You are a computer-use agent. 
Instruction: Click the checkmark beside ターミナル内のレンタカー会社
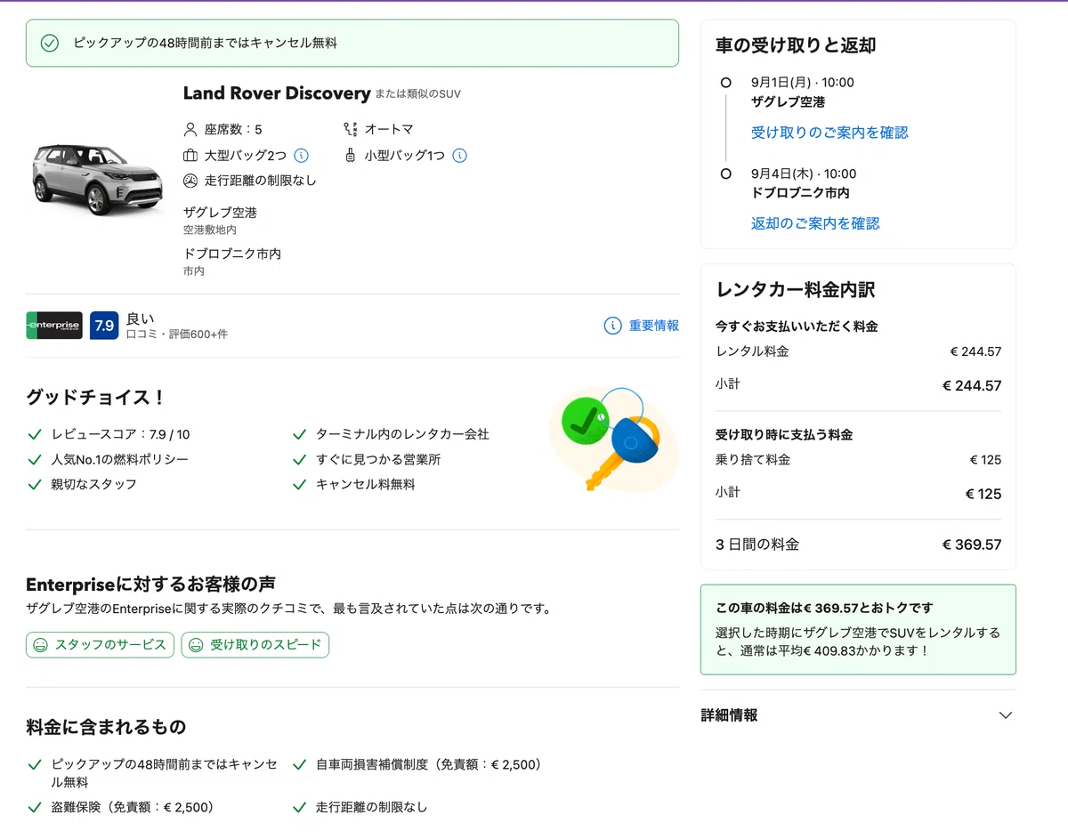[299, 435]
